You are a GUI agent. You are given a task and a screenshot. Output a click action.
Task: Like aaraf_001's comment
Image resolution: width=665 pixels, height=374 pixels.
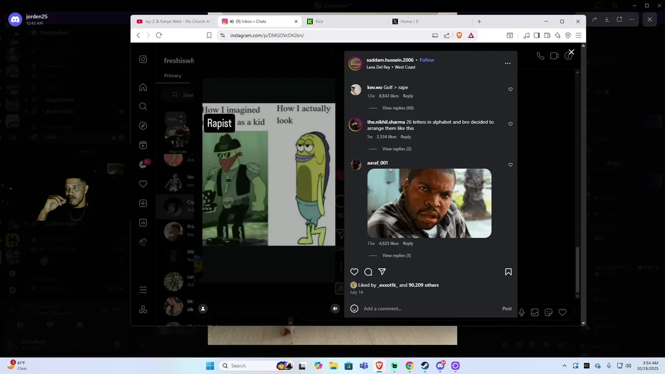point(510,165)
